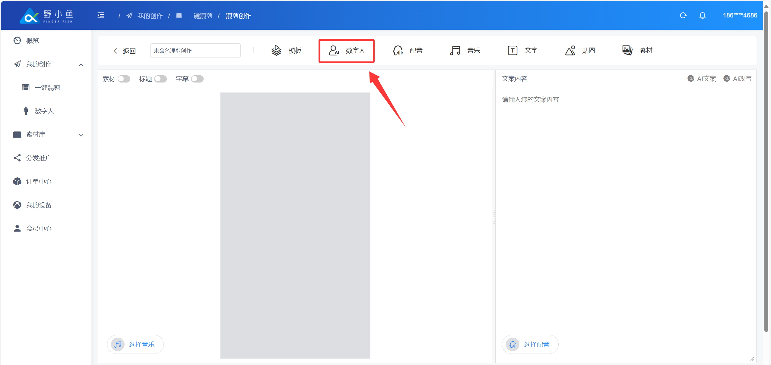
Task: Turn on the 字幕 subtitle switch
Action: coord(197,79)
